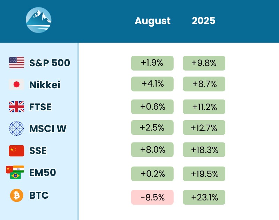Click the mountain logo icon

pos(39,20)
